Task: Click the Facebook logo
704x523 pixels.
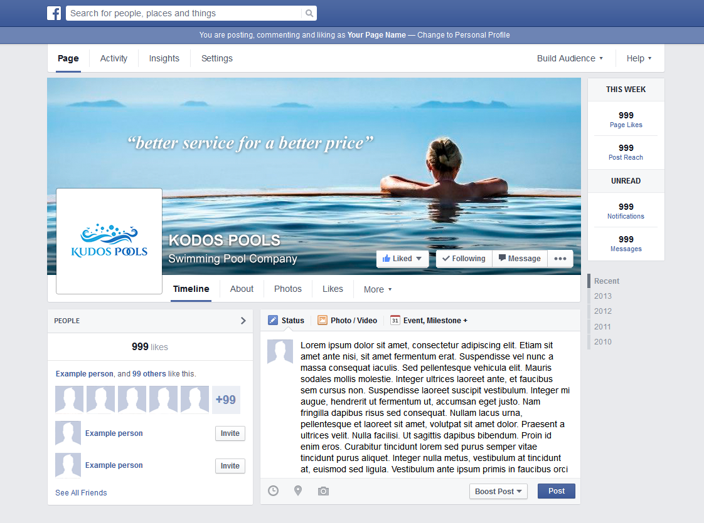Action: click(x=54, y=13)
